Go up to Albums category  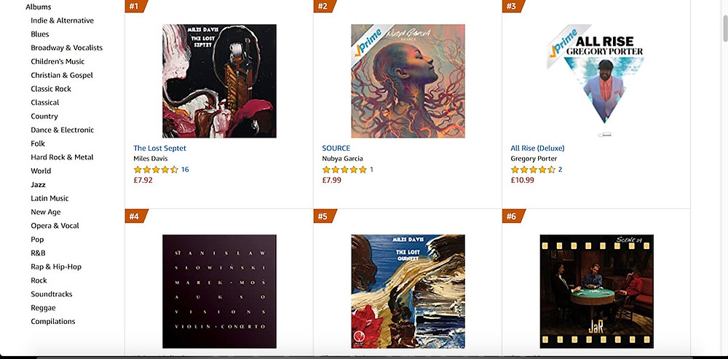[39, 7]
